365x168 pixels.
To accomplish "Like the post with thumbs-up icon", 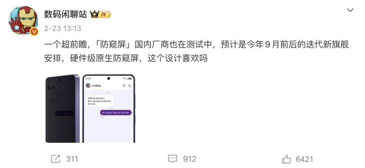I will (286, 159).
